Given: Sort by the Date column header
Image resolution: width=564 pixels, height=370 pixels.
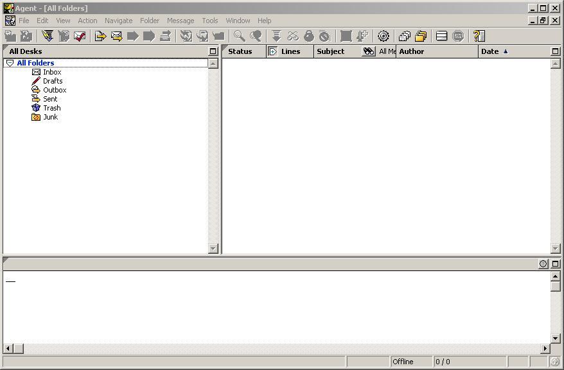Looking at the screenshot, I should 491,51.
